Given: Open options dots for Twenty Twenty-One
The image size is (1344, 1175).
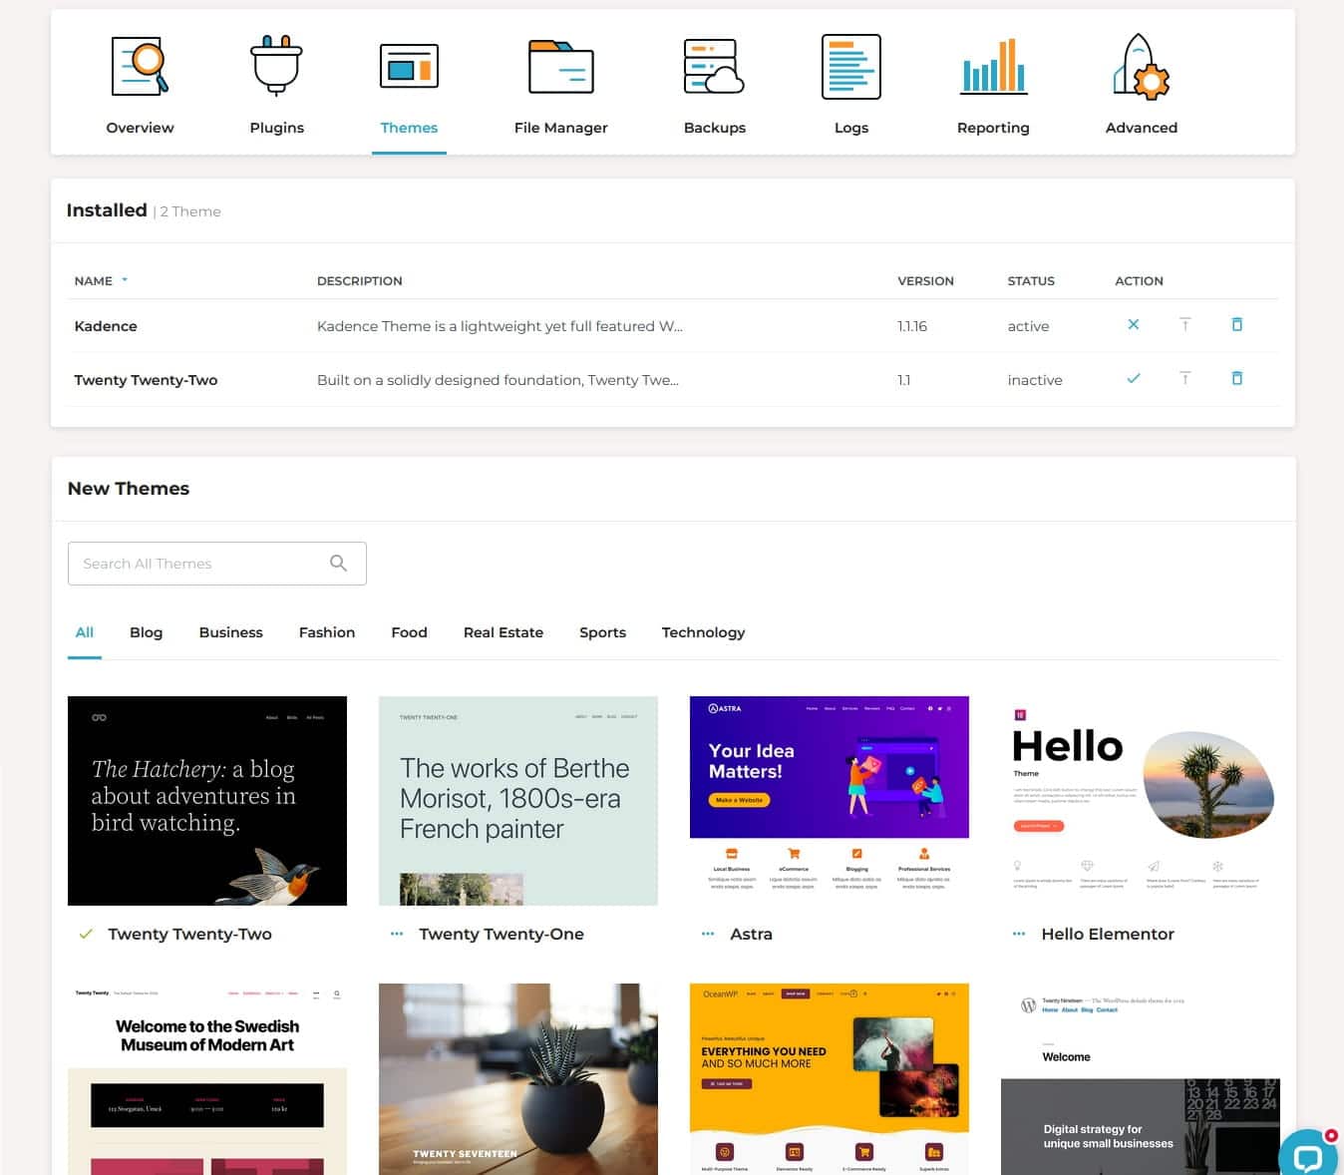Looking at the screenshot, I should tap(397, 934).
